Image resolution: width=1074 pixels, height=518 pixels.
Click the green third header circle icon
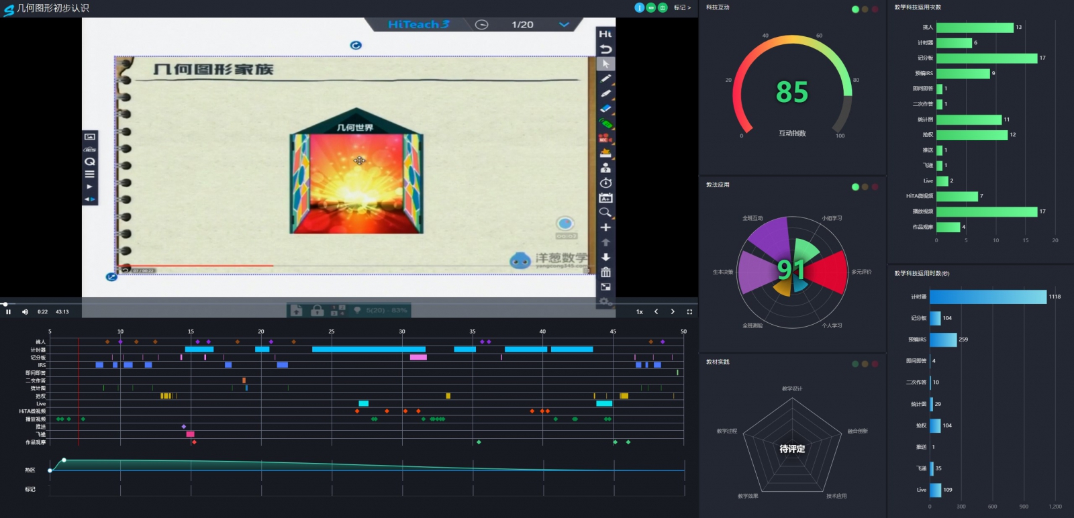pos(663,7)
